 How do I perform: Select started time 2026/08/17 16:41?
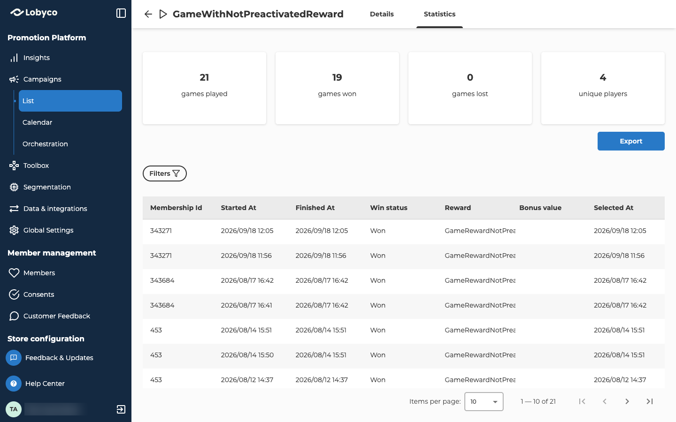pyautogui.click(x=246, y=305)
